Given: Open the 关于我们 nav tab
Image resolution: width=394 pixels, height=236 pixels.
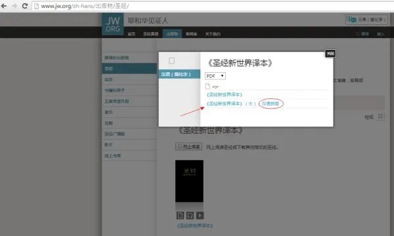Looking at the screenshot, I should (x=213, y=34).
